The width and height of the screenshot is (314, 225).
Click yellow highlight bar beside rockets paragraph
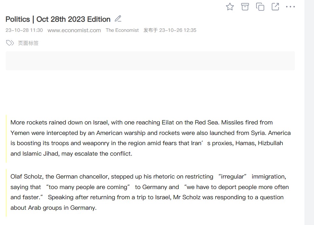[6, 139]
